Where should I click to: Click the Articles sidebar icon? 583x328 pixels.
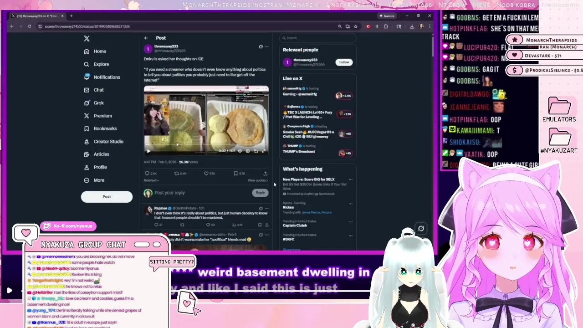point(87,154)
